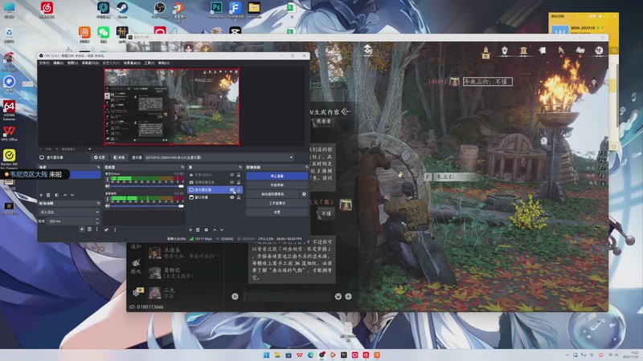Open the 帮助(H) menu in OBS
This screenshot has height=361, width=643.
(x=164, y=63)
